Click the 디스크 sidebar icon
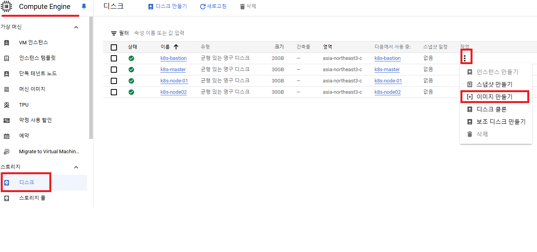The width and height of the screenshot is (537, 252). pos(6,182)
